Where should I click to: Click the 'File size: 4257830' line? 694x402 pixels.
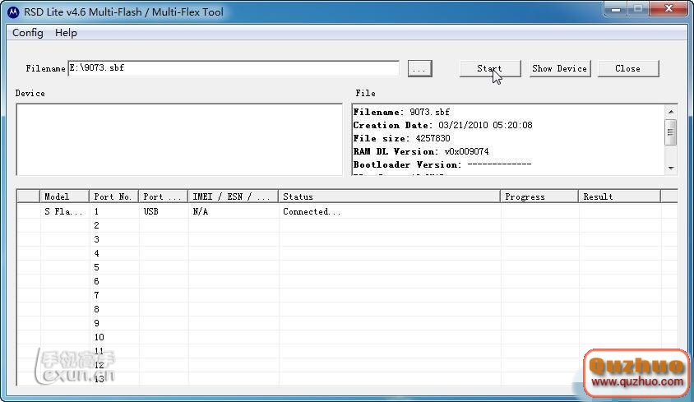[401, 138]
